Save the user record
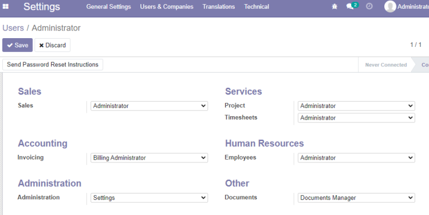429x215 pixels. point(17,45)
